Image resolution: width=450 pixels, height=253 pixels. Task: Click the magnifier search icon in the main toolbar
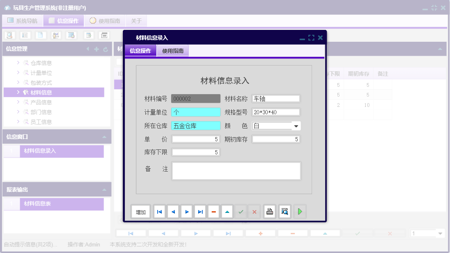[x=9, y=35]
